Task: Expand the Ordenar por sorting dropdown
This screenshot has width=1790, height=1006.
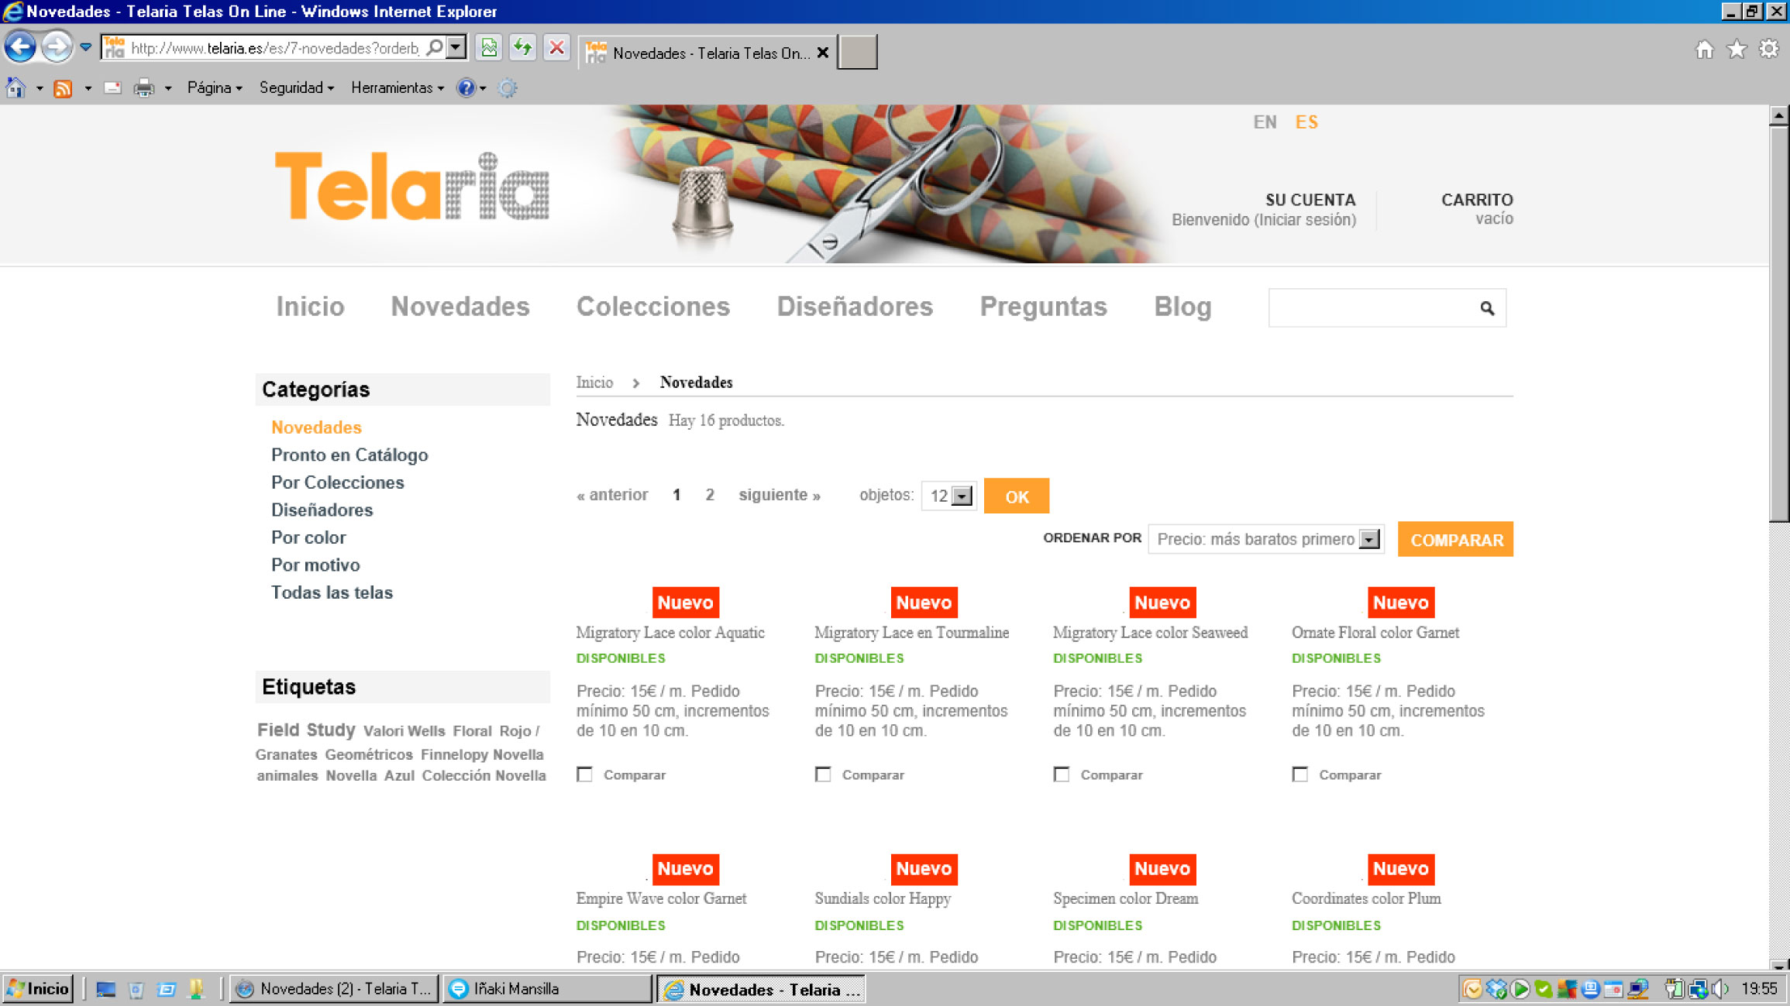Action: click(x=1369, y=539)
